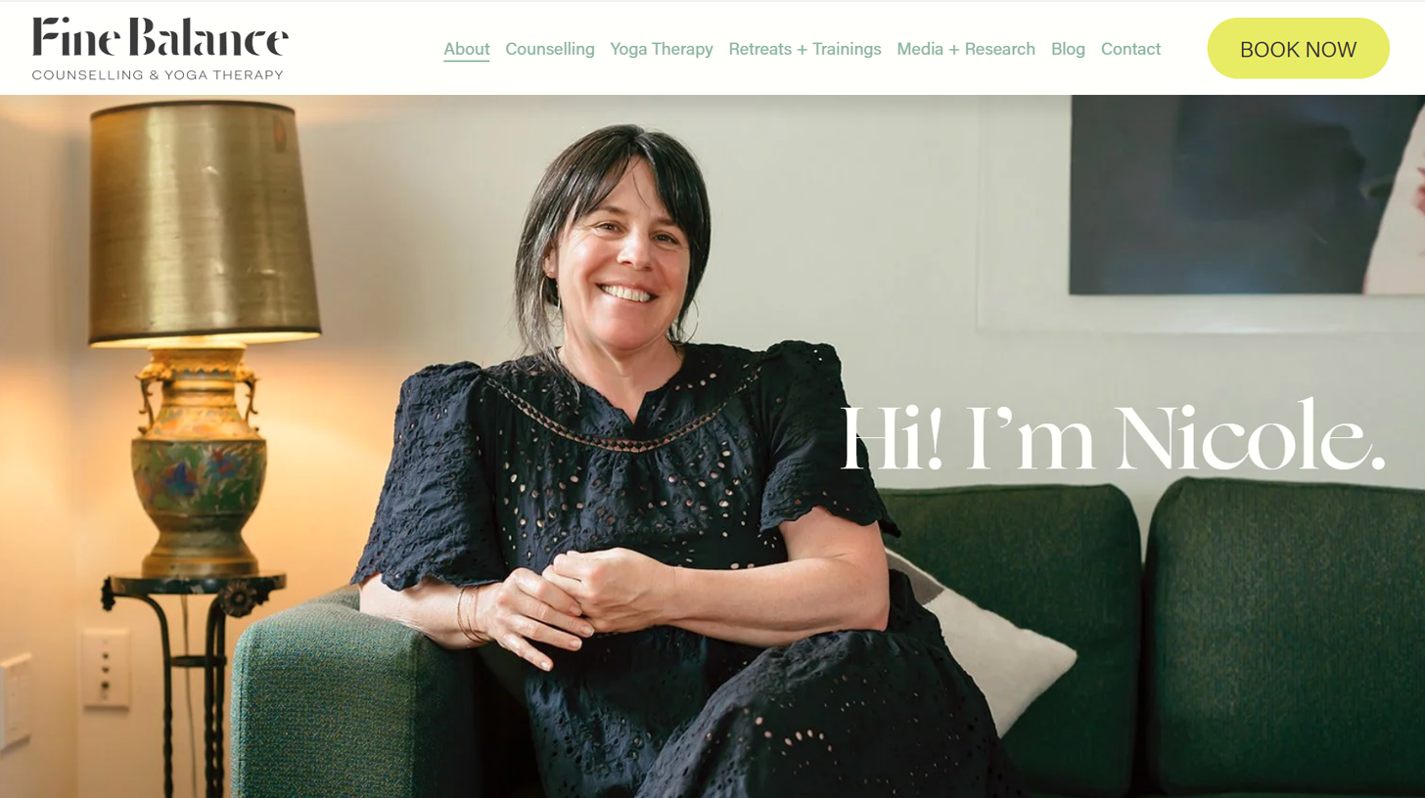Click the Fine Balance logo
The image size is (1425, 798).
161,49
